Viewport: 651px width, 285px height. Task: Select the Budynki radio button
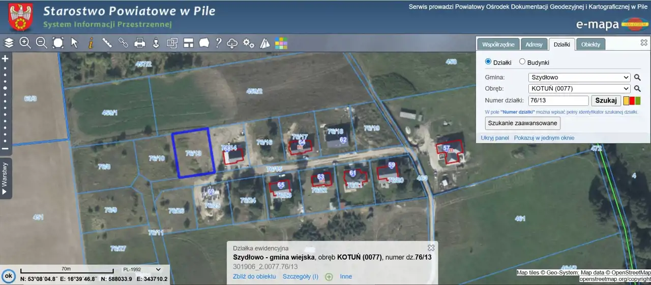(x=522, y=62)
